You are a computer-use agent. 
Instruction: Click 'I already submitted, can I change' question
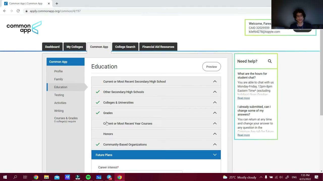(254, 111)
